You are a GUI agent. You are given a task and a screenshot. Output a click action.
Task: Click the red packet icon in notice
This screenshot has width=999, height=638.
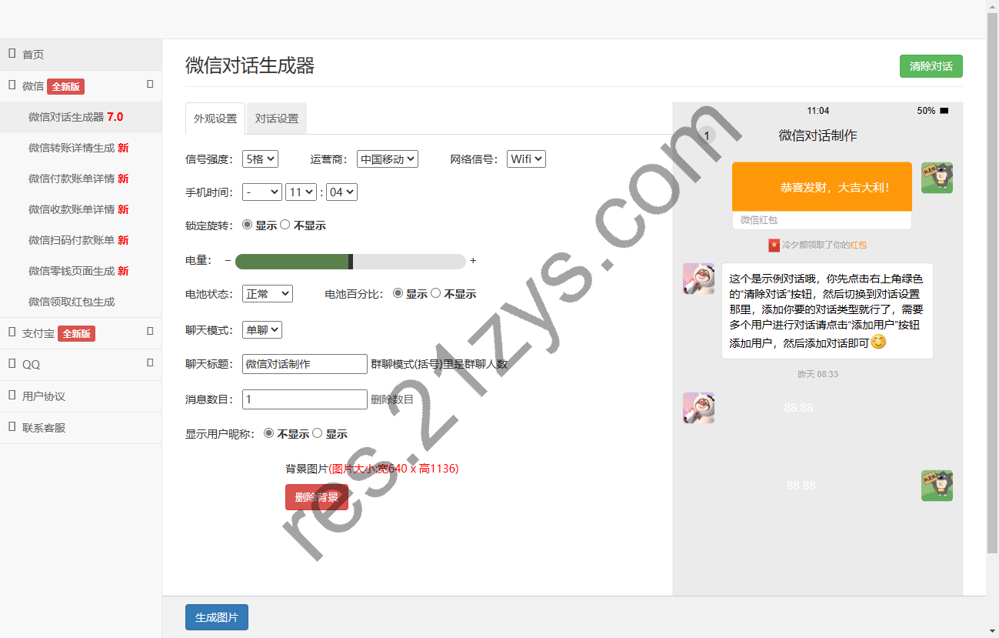point(774,245)
